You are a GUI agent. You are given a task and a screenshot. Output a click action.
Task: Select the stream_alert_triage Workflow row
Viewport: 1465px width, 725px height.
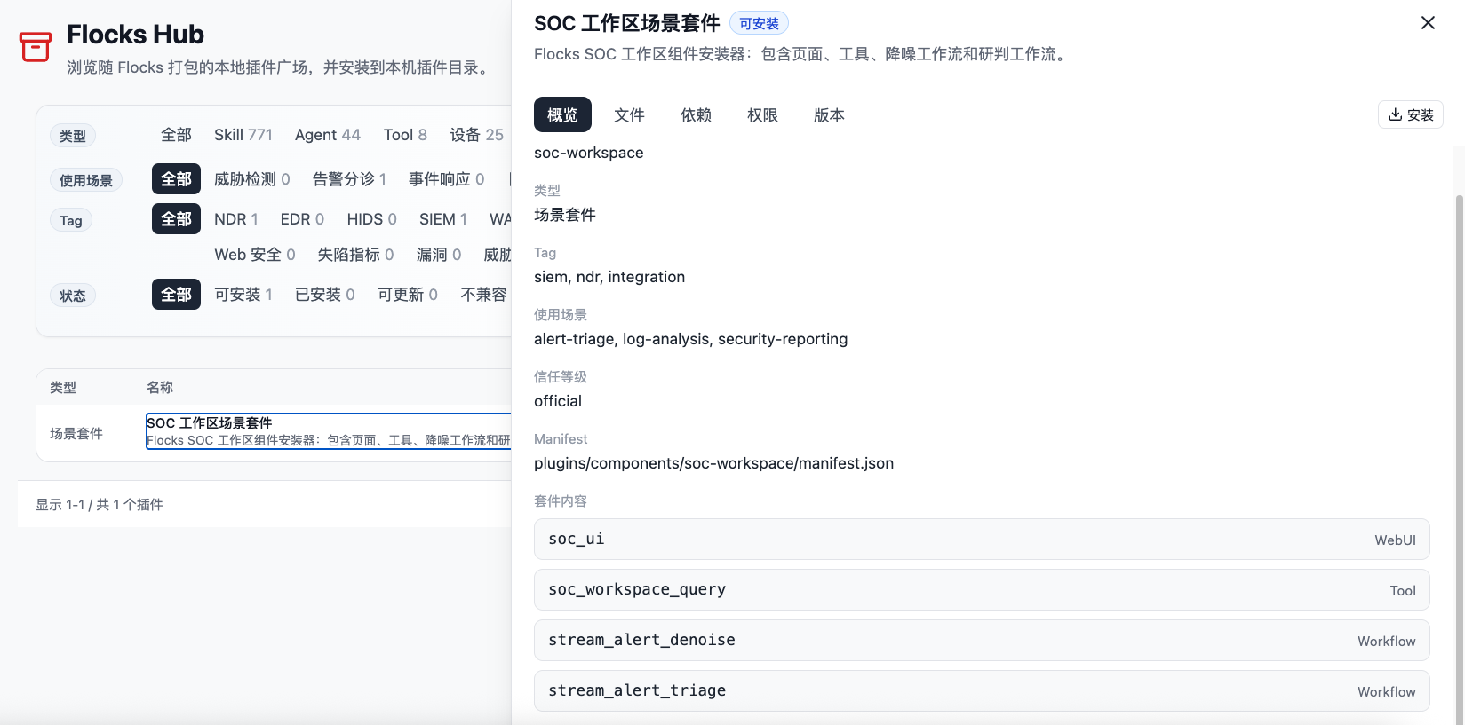point(982,690)
